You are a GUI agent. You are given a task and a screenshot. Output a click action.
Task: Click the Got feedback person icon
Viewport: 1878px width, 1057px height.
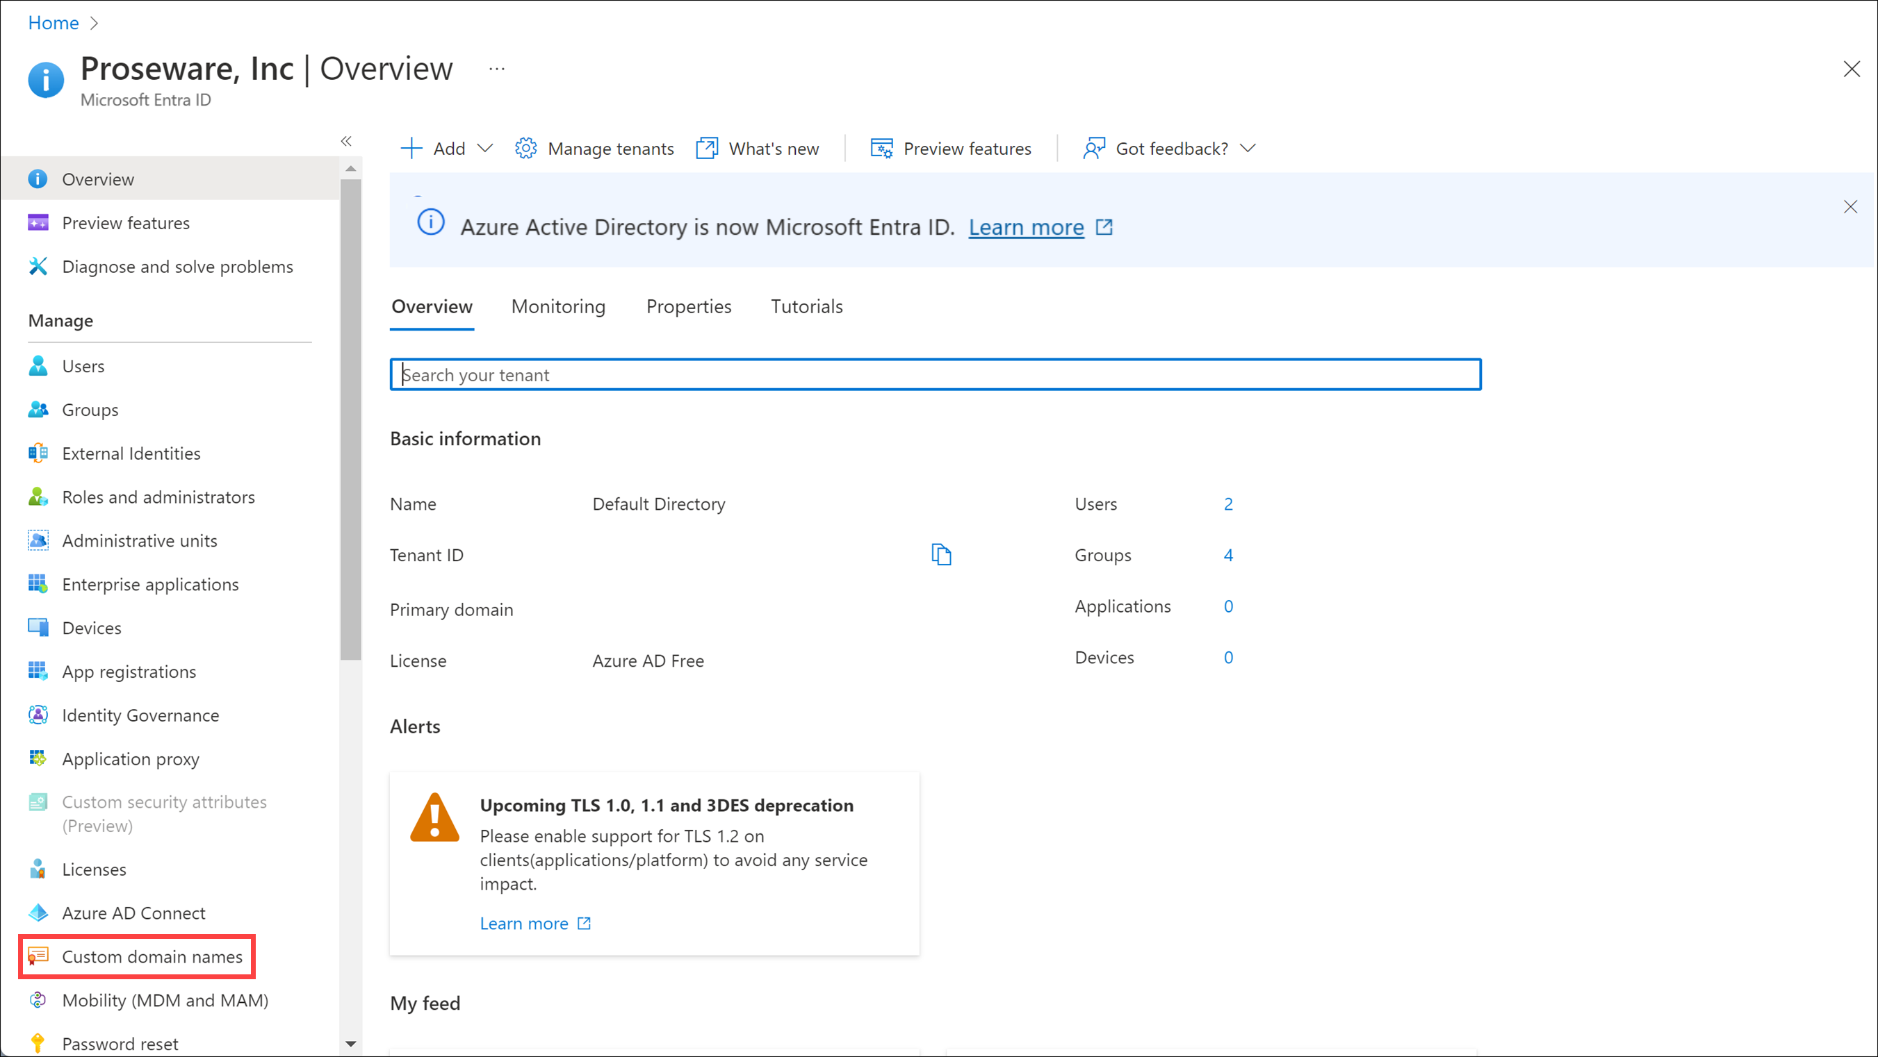(1093, 149)
